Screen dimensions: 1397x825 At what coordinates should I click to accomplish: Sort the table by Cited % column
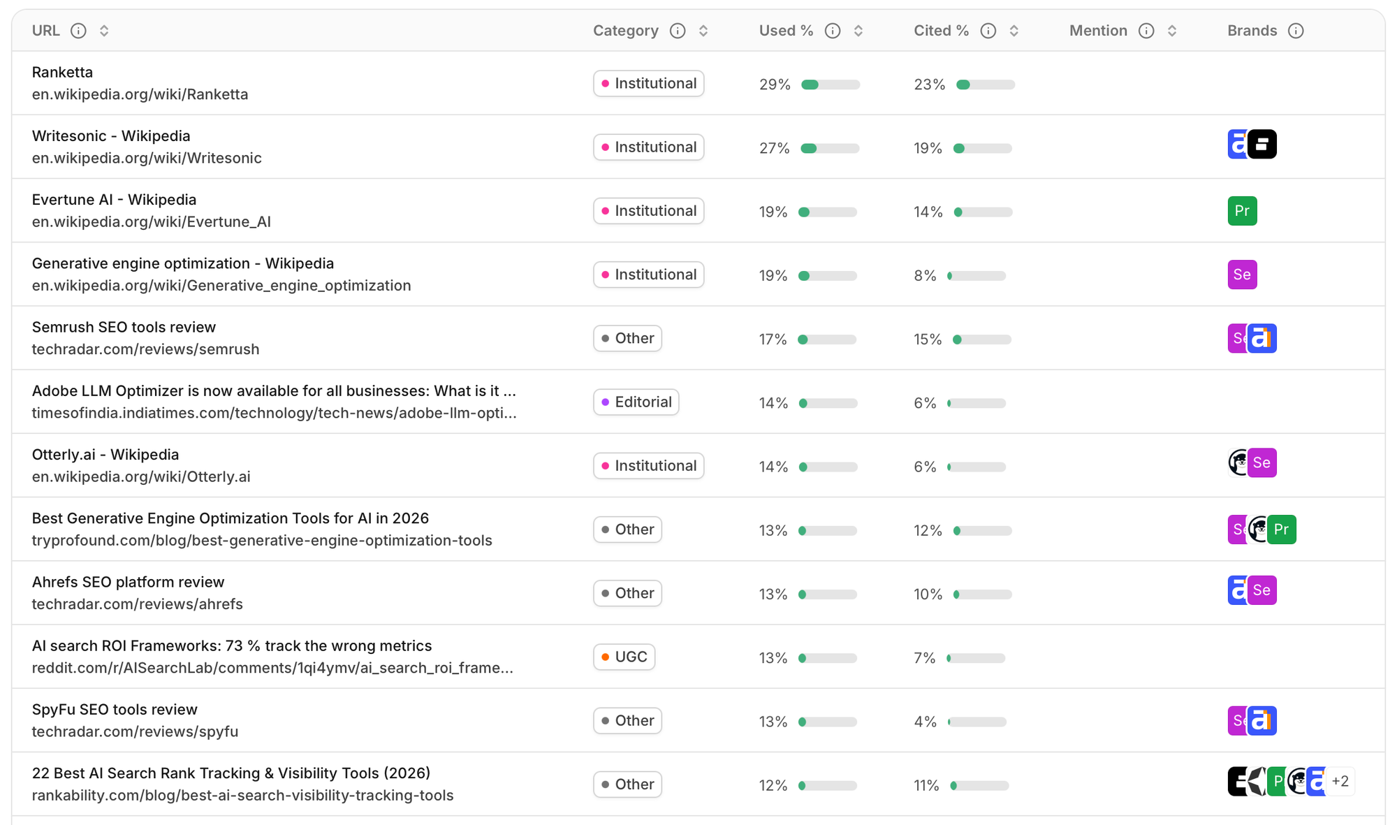click(x=1014, y=31)
